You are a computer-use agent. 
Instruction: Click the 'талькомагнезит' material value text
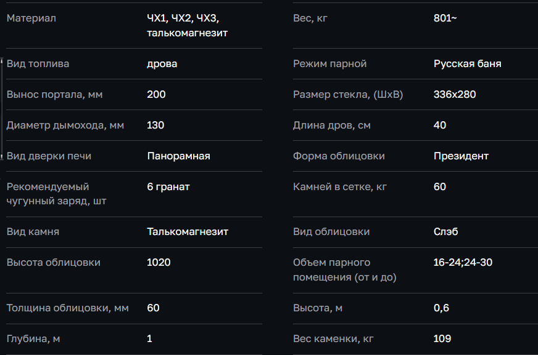pyautogui.click(x=187, y=33)
